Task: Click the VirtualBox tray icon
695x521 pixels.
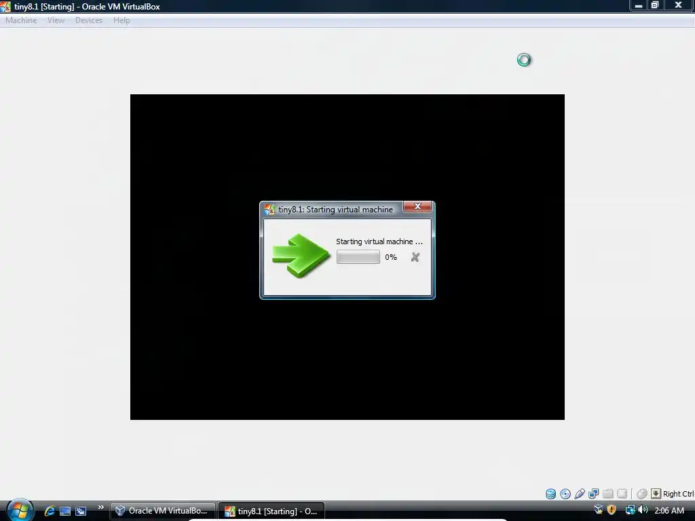Action: tap(599, 510)
